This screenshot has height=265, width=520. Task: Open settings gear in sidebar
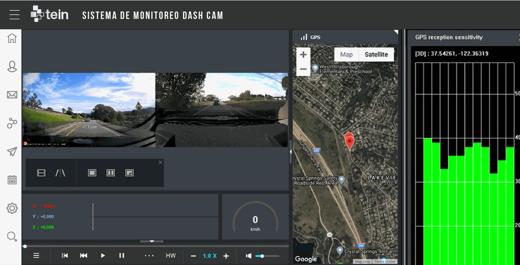12,208
